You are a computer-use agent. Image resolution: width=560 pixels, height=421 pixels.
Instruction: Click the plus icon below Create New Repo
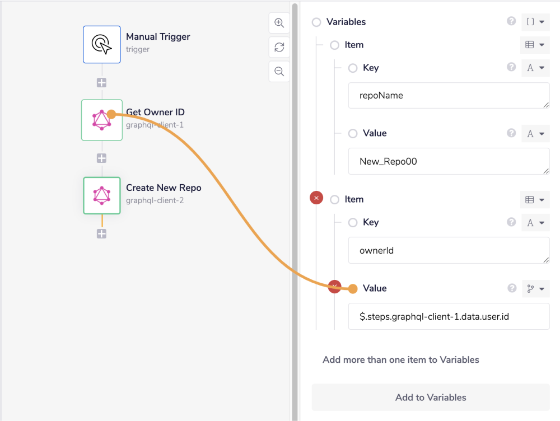pos(101,233)
